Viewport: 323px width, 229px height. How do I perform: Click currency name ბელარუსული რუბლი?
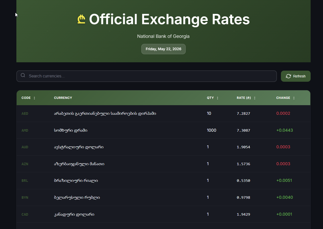[x=77, y=197]
